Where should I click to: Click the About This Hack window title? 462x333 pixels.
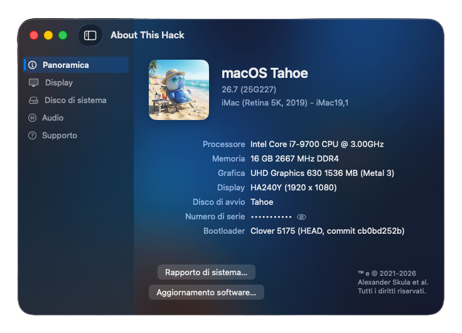tap(148, 35)
